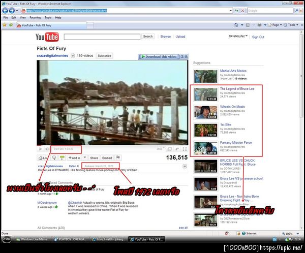Open Martial Arts Movies playlist link

(233, 71)
